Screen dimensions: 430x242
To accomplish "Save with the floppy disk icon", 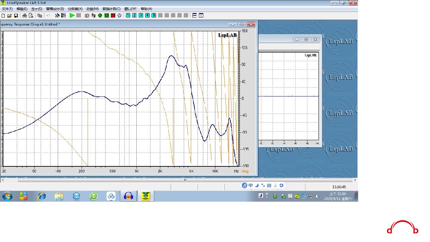I will point(16,15).
